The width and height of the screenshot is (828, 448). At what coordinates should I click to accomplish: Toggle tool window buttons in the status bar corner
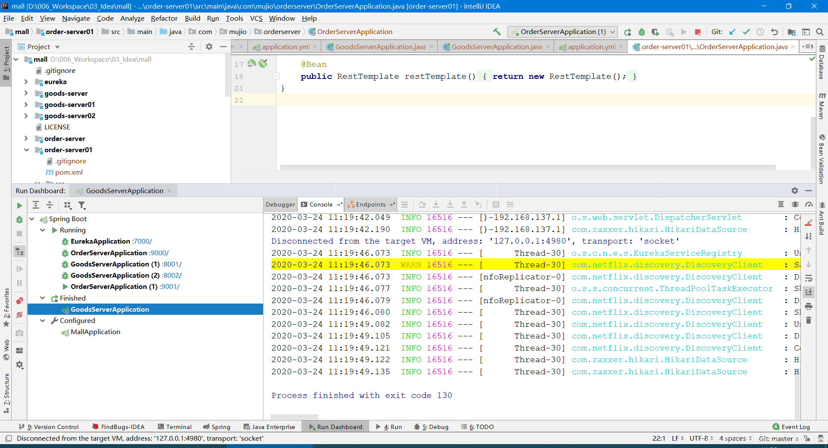click(x=8, y=439)
